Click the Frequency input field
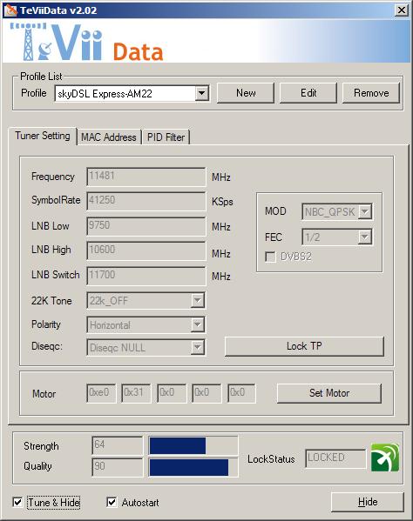413x521 pixels. click(x=146, y=177)
